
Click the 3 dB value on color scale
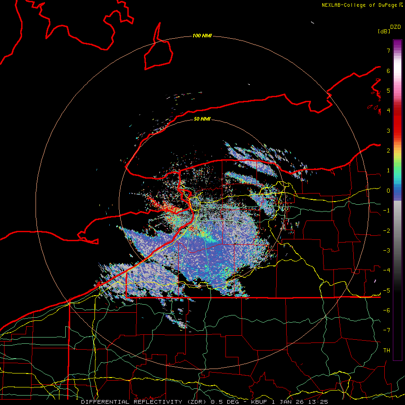(x=388, y=130)
